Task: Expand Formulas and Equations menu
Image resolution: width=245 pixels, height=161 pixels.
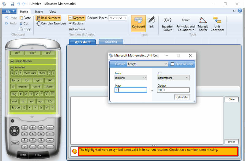Action: pos(185,24)
